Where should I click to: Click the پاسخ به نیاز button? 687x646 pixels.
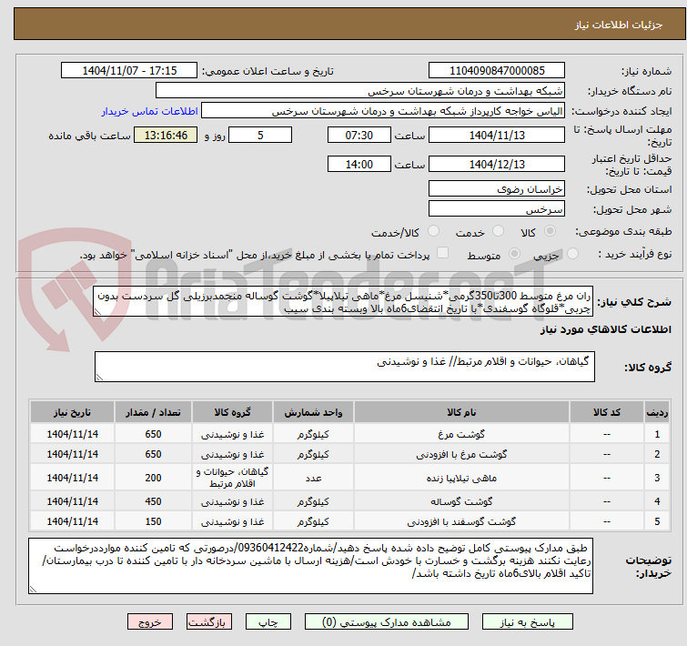[527, 622]
